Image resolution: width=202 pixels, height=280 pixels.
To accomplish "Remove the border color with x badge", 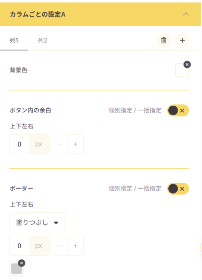I will pos(21,263).
